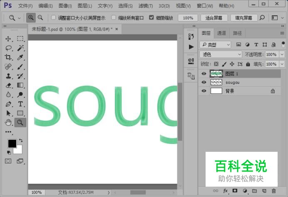
Task: Select the Rectangular Marquee tool
Action: [20, 39]
